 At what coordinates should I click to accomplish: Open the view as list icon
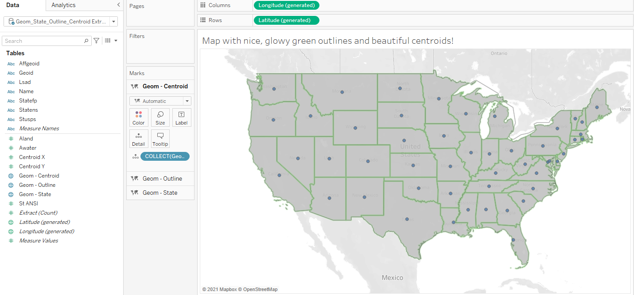108,41
